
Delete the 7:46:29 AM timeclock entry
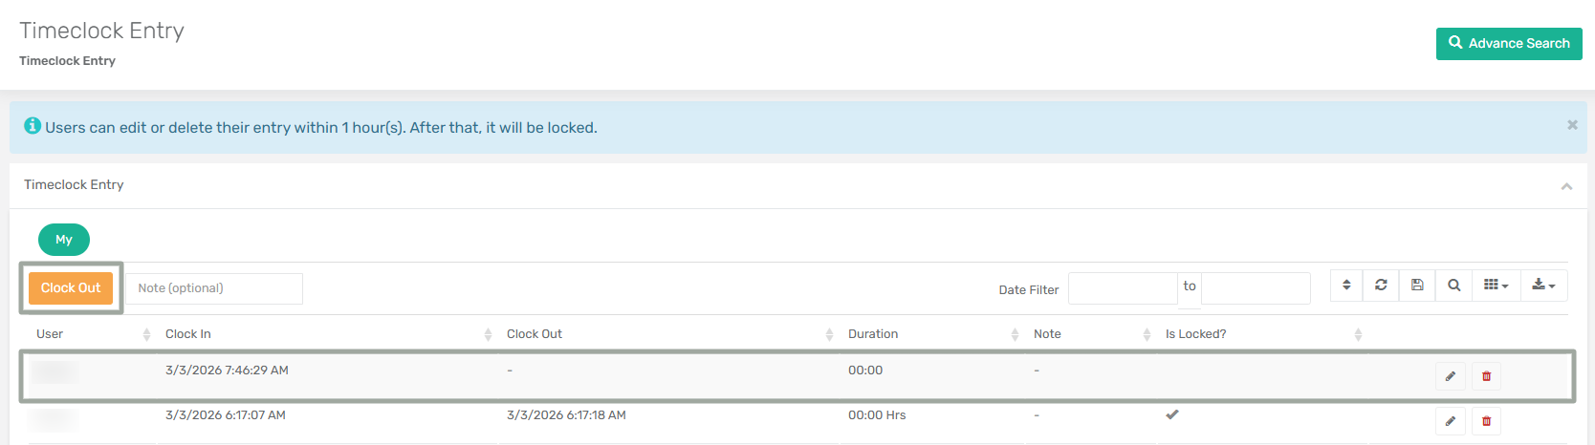1486,376
